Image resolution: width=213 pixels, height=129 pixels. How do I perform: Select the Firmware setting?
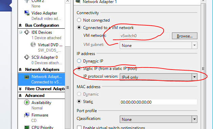point(41,118)
